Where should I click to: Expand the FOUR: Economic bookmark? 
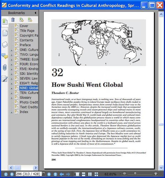[12, 64]
